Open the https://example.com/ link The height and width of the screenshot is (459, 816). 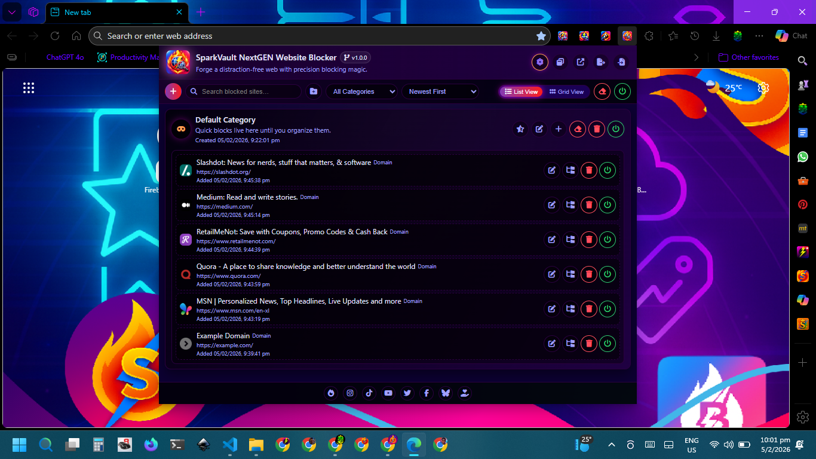[225, 345]
